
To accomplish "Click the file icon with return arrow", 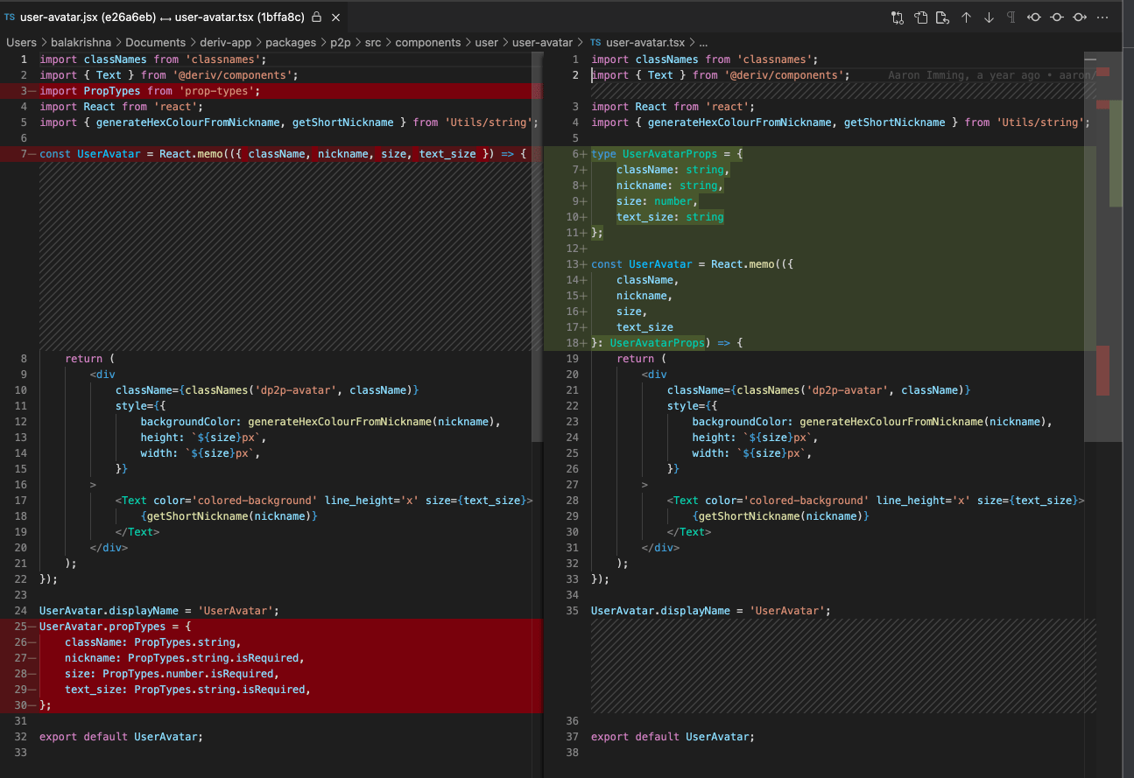I will click(943, 18).
